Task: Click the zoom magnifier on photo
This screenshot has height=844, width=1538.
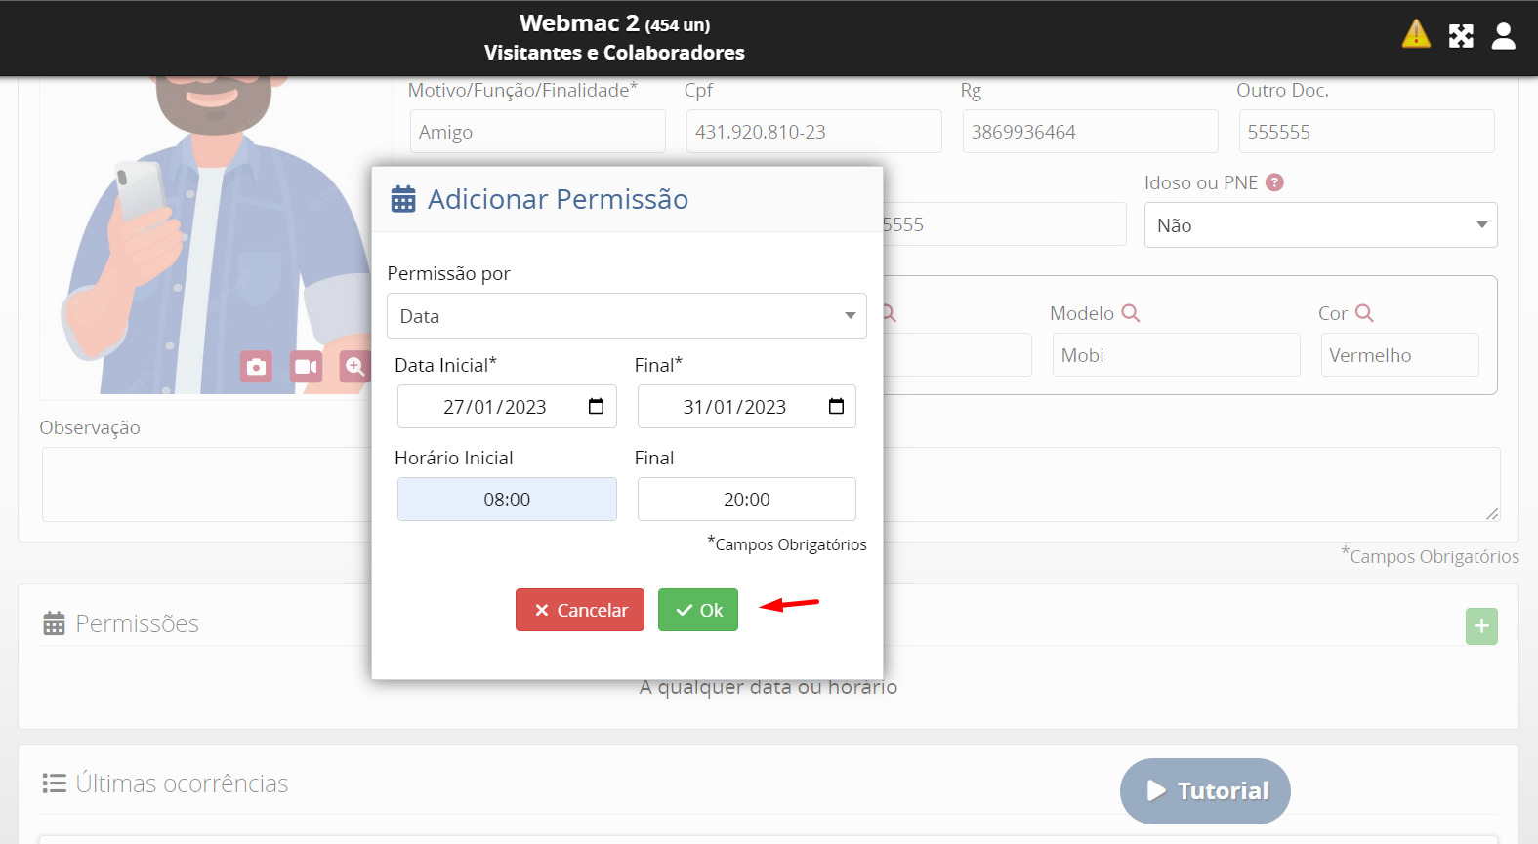Action: pyautogui.click(x=354, y=367)
